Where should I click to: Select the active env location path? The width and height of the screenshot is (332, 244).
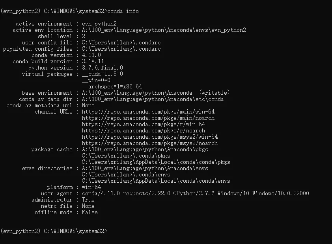click(x=164, y=30)
